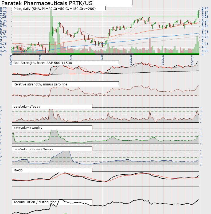Click the 02/2021 date axis marker

192,60
